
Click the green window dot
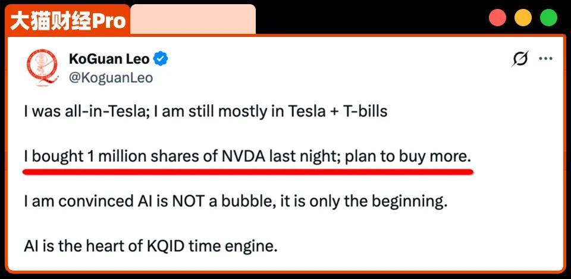pyautogui.click(x=548, y=18)
